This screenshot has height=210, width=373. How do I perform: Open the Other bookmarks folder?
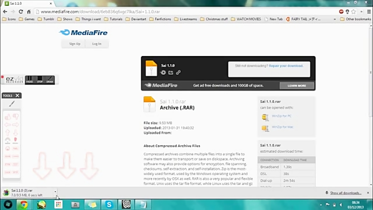tap(356, 19)
